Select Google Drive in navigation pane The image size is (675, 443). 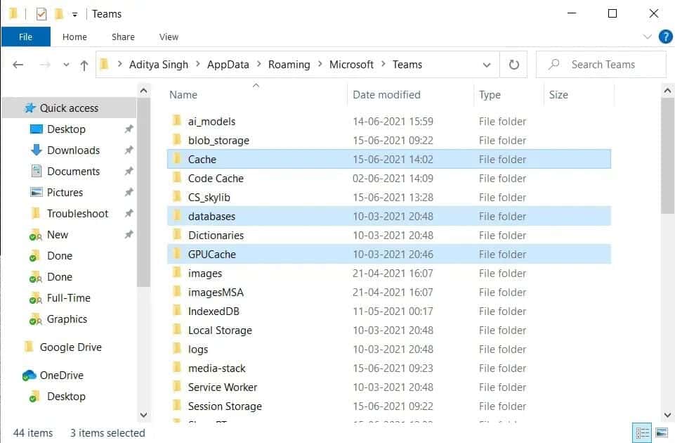(71, 347)
